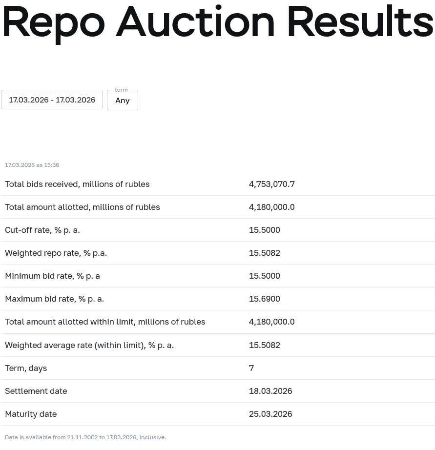Viewport: 435px width, 450px height.
Task: Select Total amount allotted within limit label
Action: (105, 322)
